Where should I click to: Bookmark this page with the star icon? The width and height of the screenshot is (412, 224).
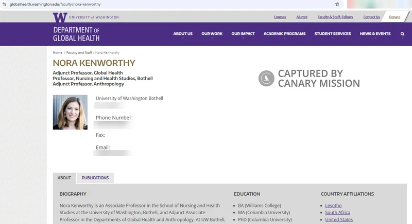point(337,4)
